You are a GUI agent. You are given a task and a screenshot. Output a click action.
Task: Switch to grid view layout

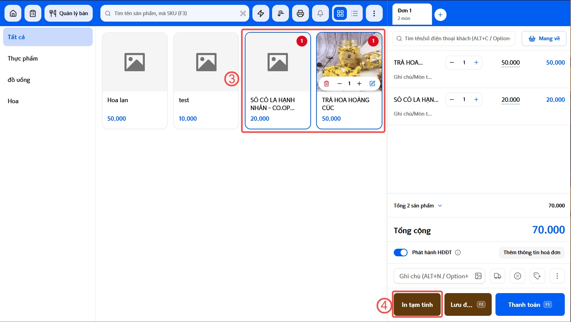(x=340, y=13)
